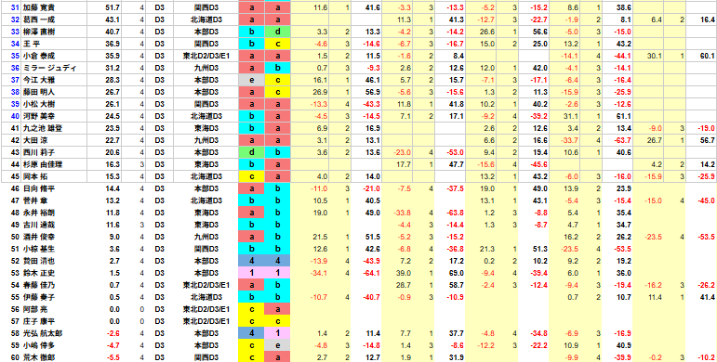Click the score value 61.1
The height and width of the screenshot is (362, 717).
pos(624,116)
